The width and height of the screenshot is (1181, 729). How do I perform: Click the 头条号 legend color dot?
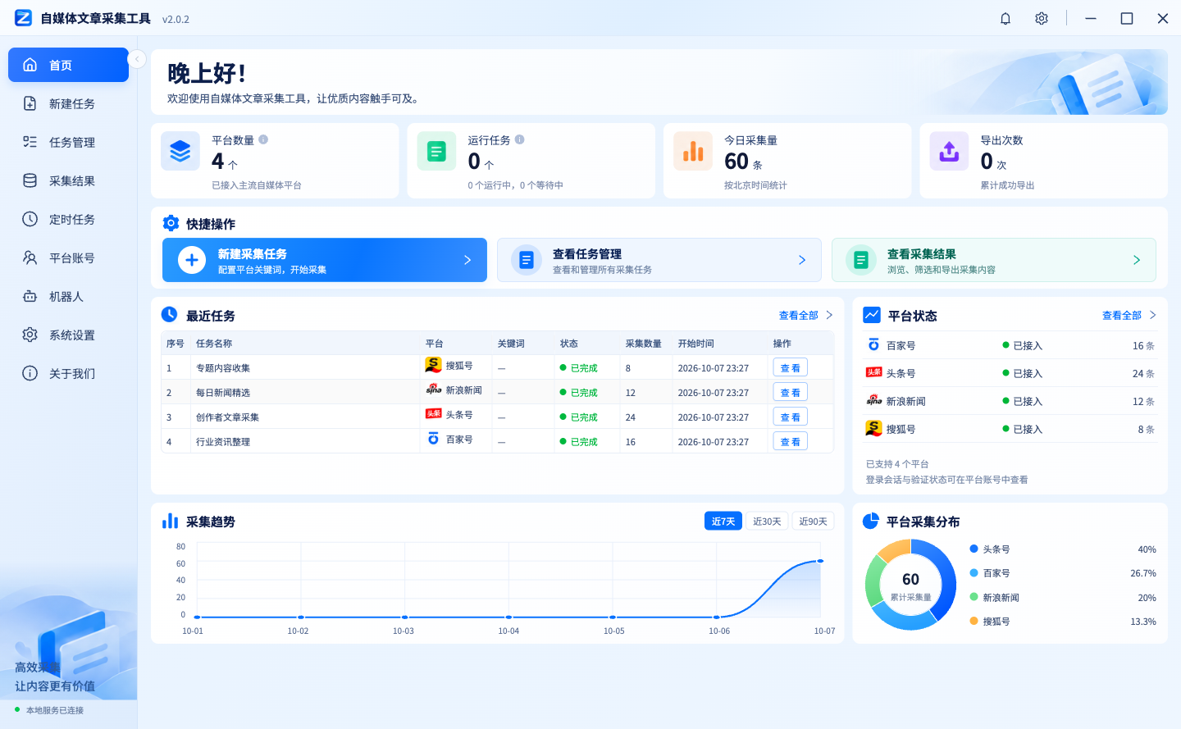point(974,549)
